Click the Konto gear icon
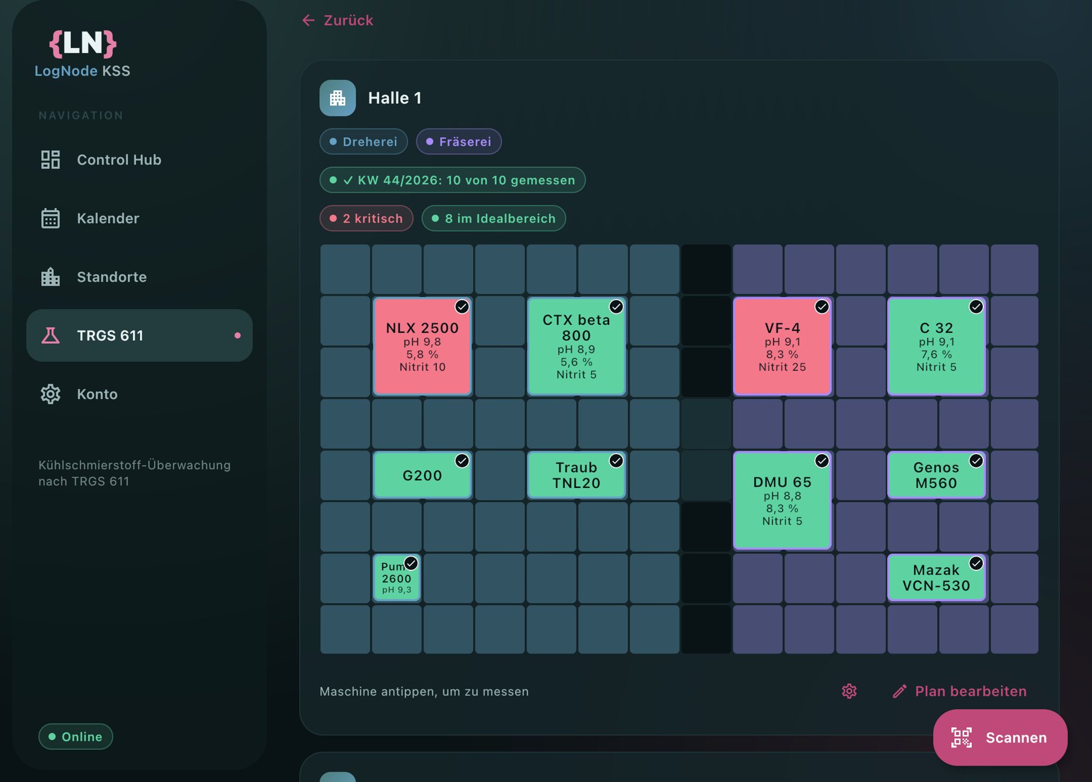 coord(50,394)
